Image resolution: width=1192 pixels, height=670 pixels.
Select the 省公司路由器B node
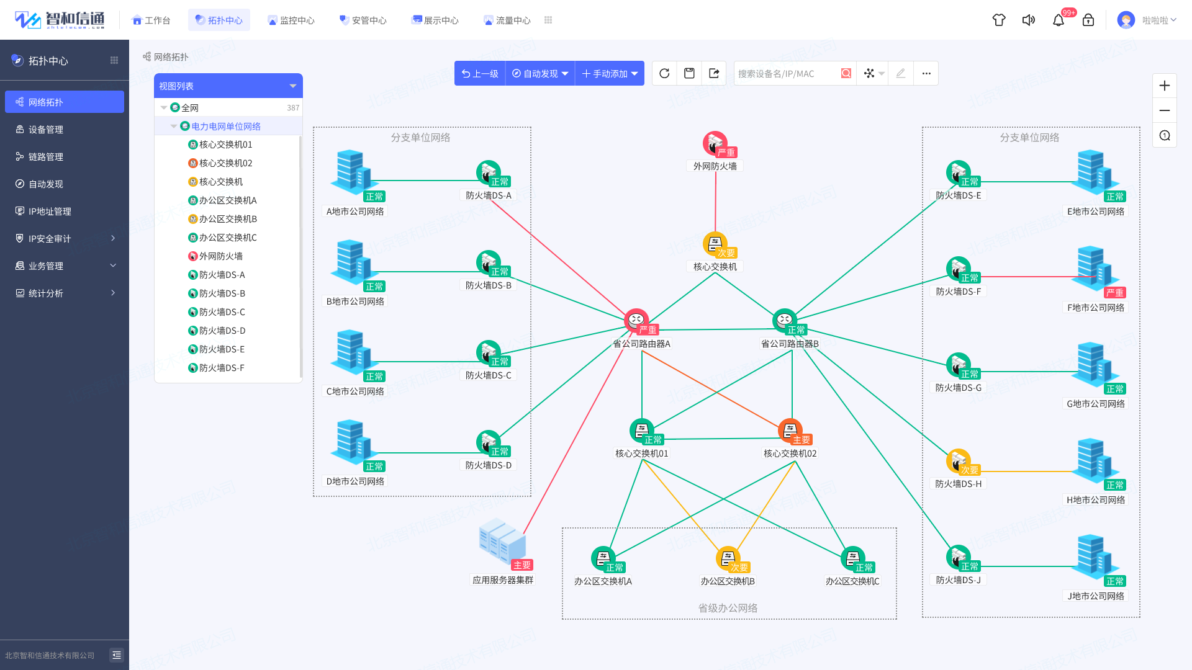point(785,321)
